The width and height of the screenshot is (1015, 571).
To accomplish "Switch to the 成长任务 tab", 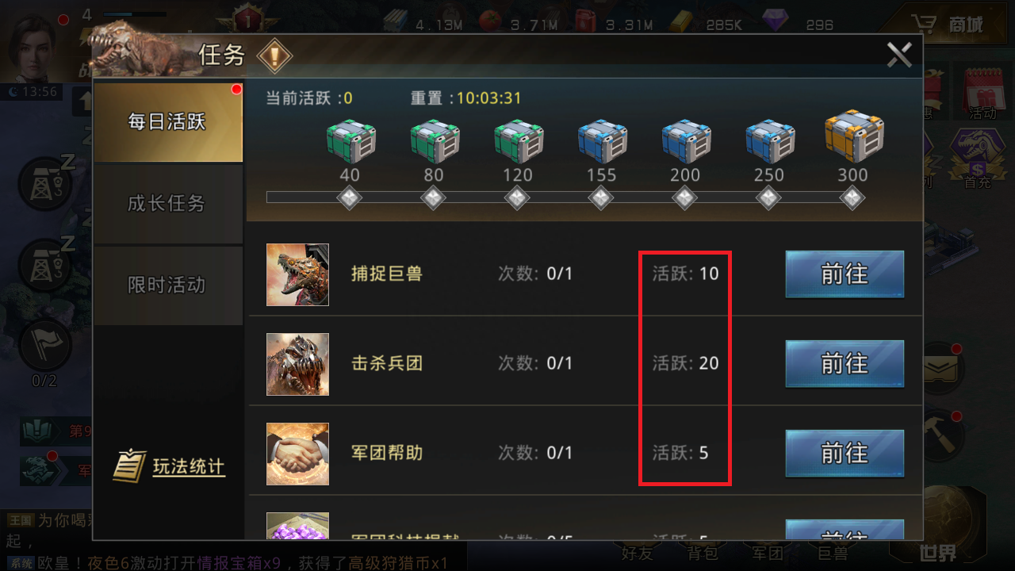I will point(168,203).
